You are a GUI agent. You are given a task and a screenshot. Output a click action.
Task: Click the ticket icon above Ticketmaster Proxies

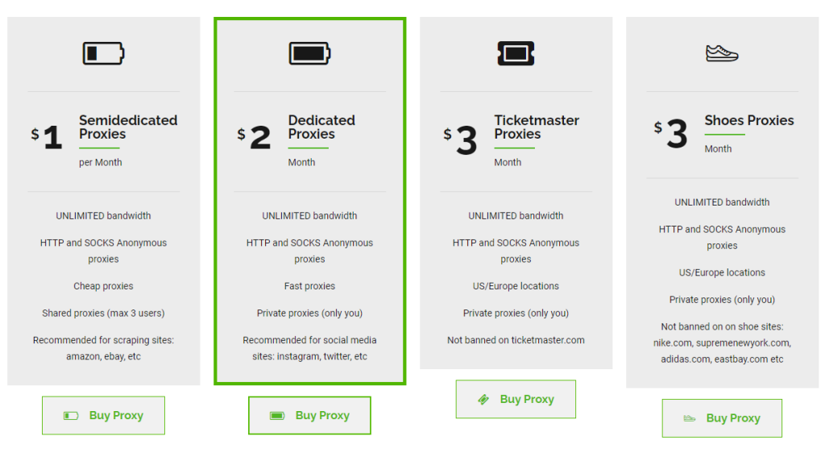click(516, 54)
